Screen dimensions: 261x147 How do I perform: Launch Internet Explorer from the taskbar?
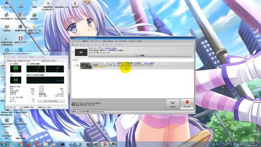click(x=12, y=144)
